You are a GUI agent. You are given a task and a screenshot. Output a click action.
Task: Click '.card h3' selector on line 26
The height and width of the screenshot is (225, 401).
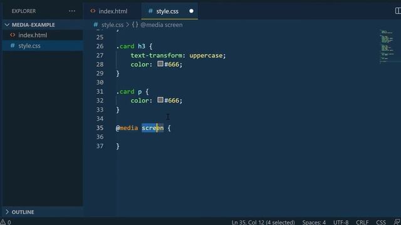point(131,46)
